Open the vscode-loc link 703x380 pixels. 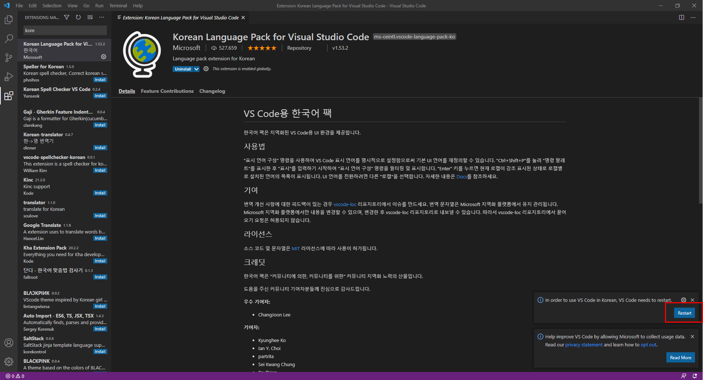click(345, 204)
